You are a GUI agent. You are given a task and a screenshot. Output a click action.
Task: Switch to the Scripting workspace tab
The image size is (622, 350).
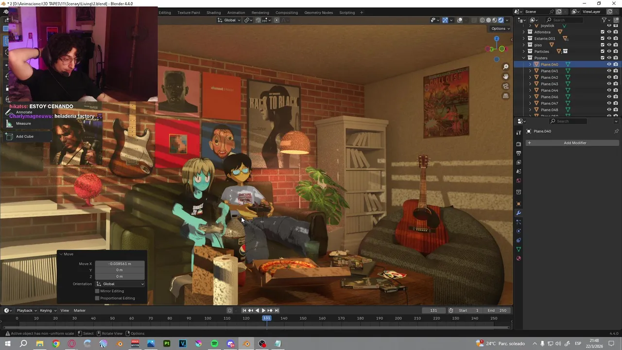pyautogui.click(x=347, y=13)
